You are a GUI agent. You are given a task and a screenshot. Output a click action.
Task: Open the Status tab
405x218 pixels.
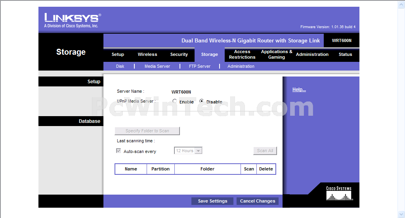(345, 55)
